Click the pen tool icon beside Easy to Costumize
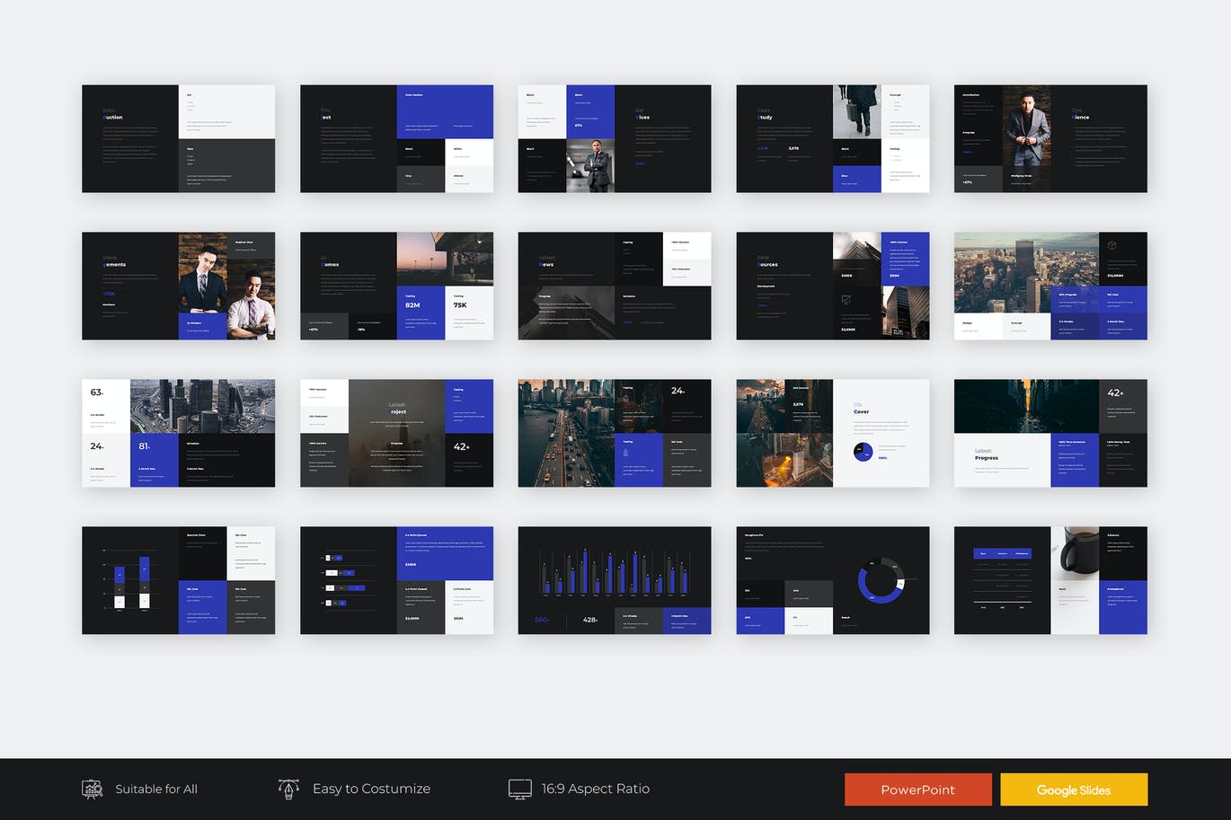The height and width of the screenshot is (820, 1231). click(x=288, y=789)
